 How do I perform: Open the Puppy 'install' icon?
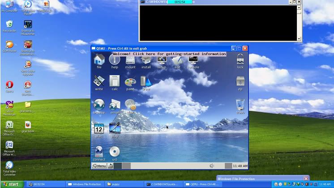[x=146, y=60]
